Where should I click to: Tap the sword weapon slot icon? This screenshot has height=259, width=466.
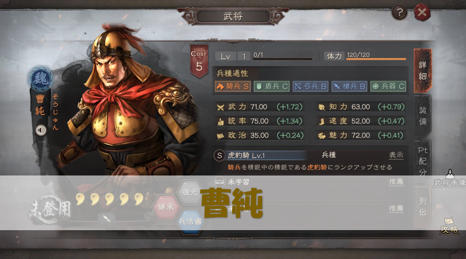106,219
